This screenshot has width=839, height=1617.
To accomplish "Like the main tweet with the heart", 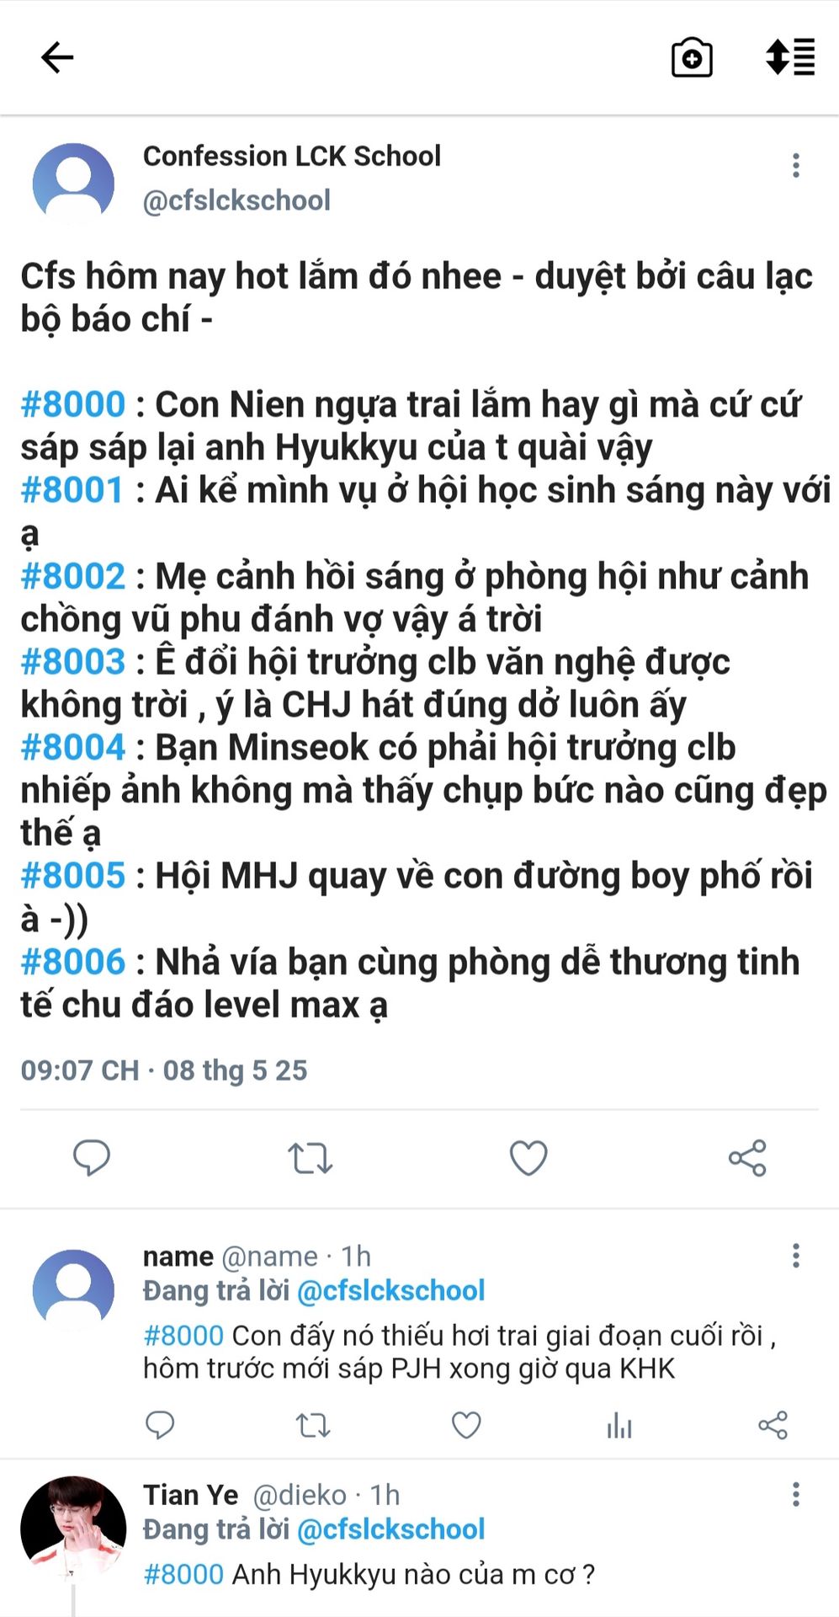I will coord(528,1158).
